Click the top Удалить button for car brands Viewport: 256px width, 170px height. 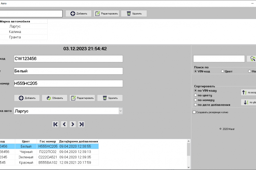pyautogui.click(x=134, y=13)
